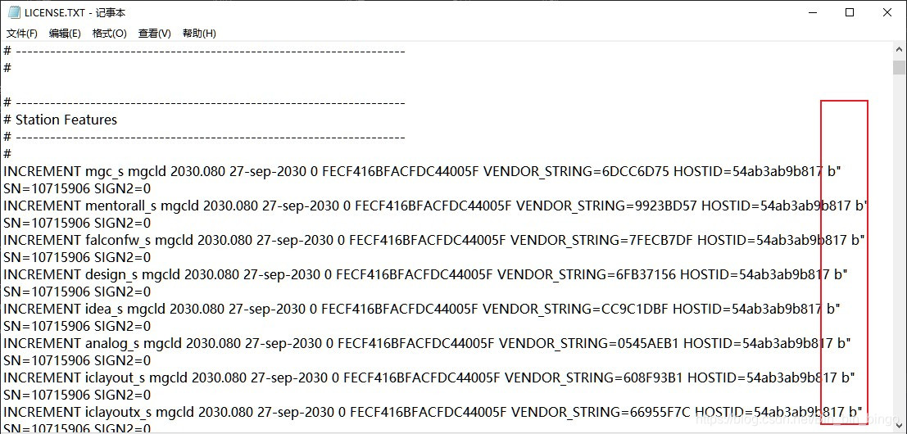Screen dimensions: 907x434
Task: Open the 查看(V) menu
Action: click(154, 34)
